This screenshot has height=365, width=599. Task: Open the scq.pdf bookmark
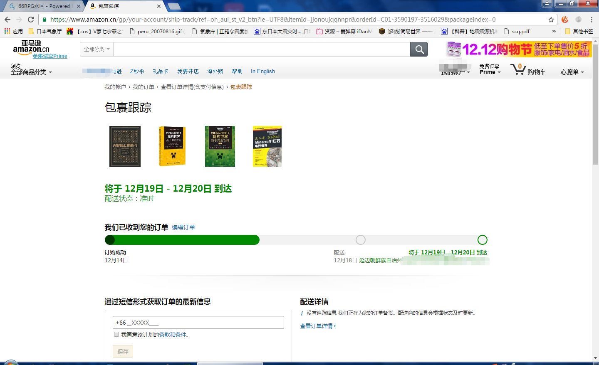[x=517, y=31]
